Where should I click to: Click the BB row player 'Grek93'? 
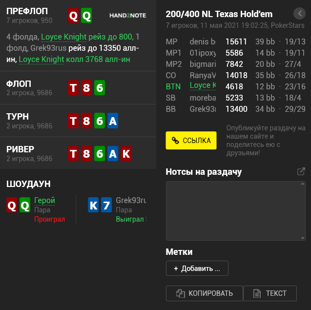click(203, 109)
